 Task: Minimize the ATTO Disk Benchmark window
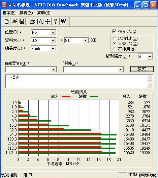click(138, 5)
